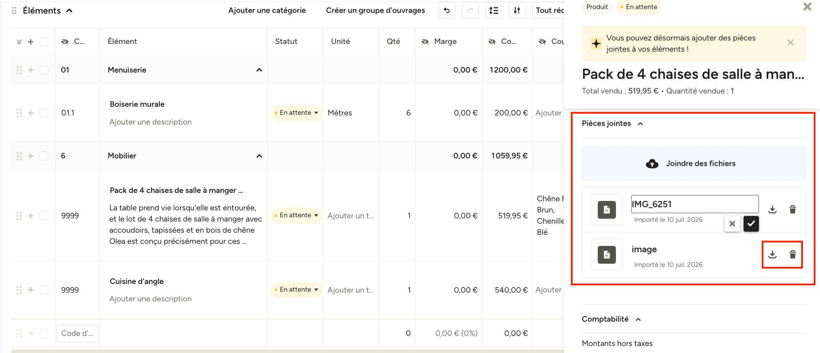Delete the image attachment
The height and width of the screenshot is (353, 820).
click(x=792, y=254)
